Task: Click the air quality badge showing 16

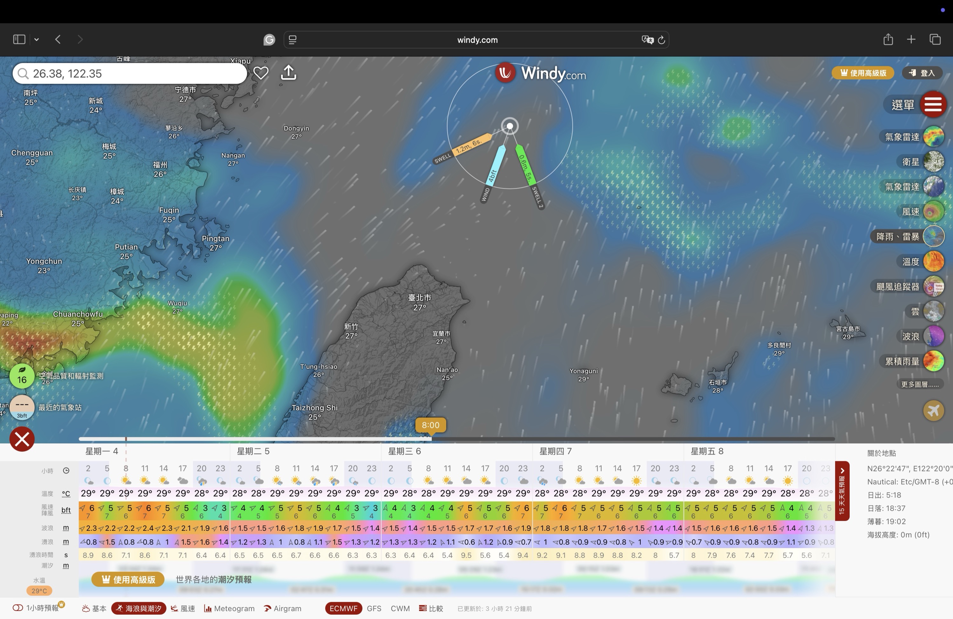Action: coord(22,377)
